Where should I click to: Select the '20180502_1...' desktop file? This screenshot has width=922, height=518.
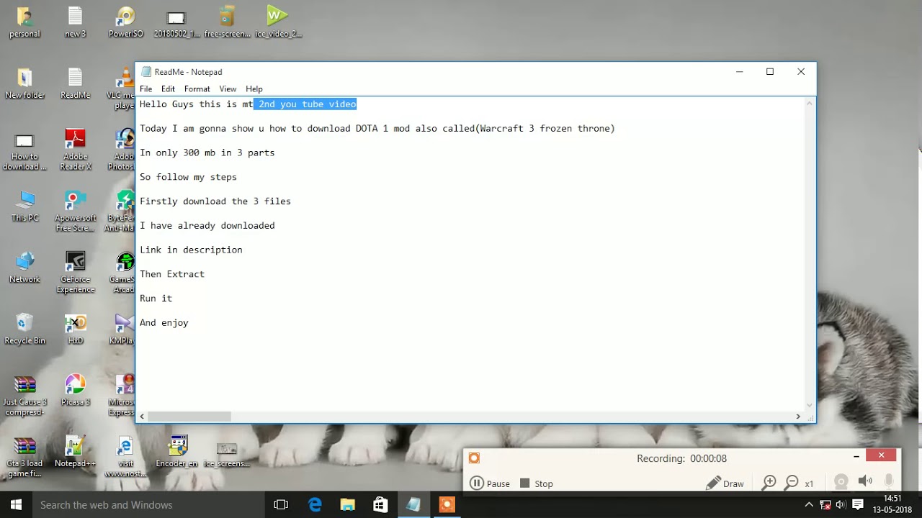pos(176,22)
